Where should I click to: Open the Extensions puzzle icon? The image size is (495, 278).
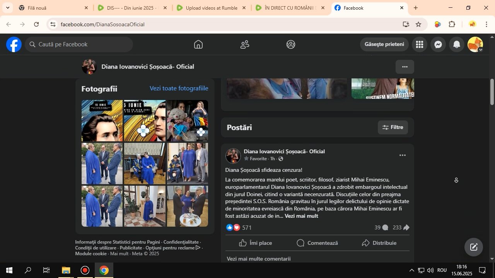452,24
